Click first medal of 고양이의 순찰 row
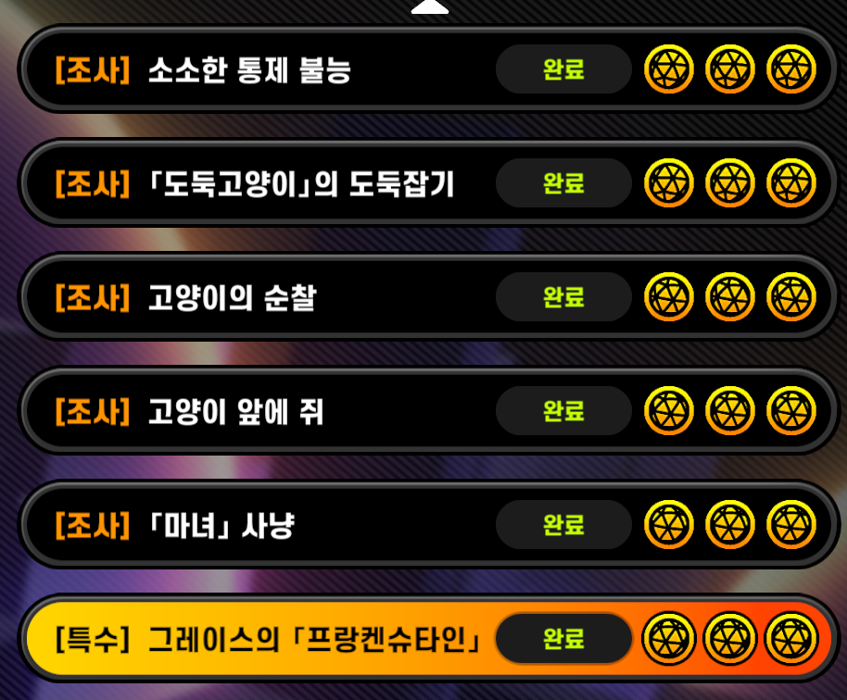Viewport: 847px width, 700px height. tap(669, 297)
